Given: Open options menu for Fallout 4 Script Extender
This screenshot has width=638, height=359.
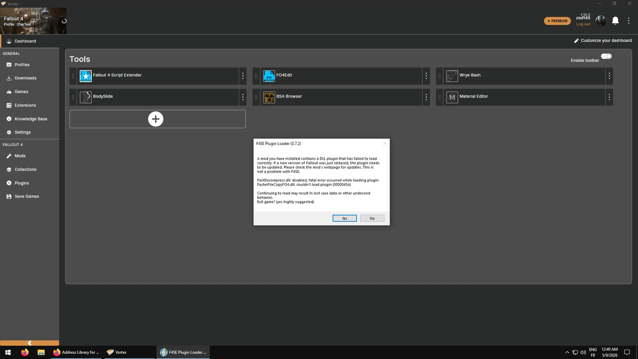Looking at the screenshot, I should (243, 76).
